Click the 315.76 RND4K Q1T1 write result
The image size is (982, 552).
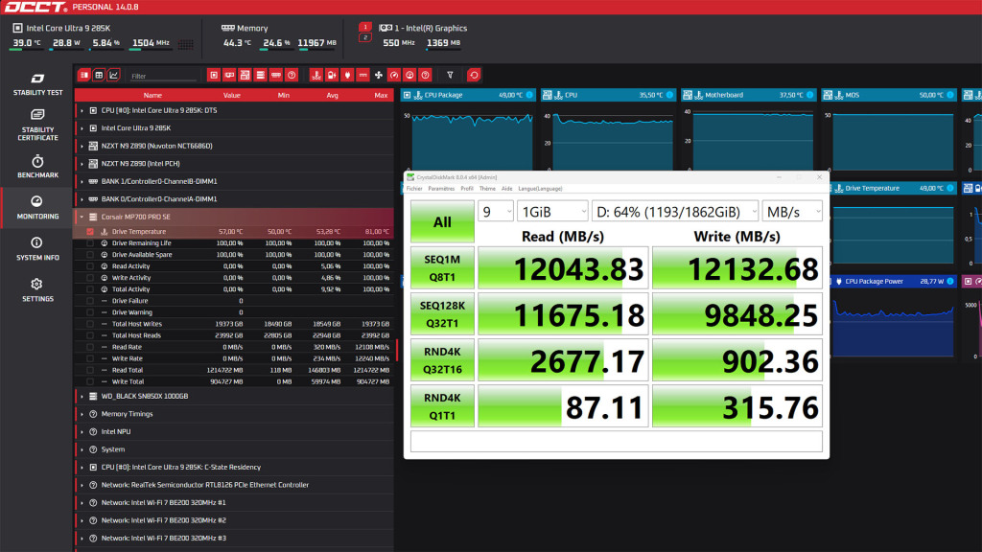click(x=737, y=406)
